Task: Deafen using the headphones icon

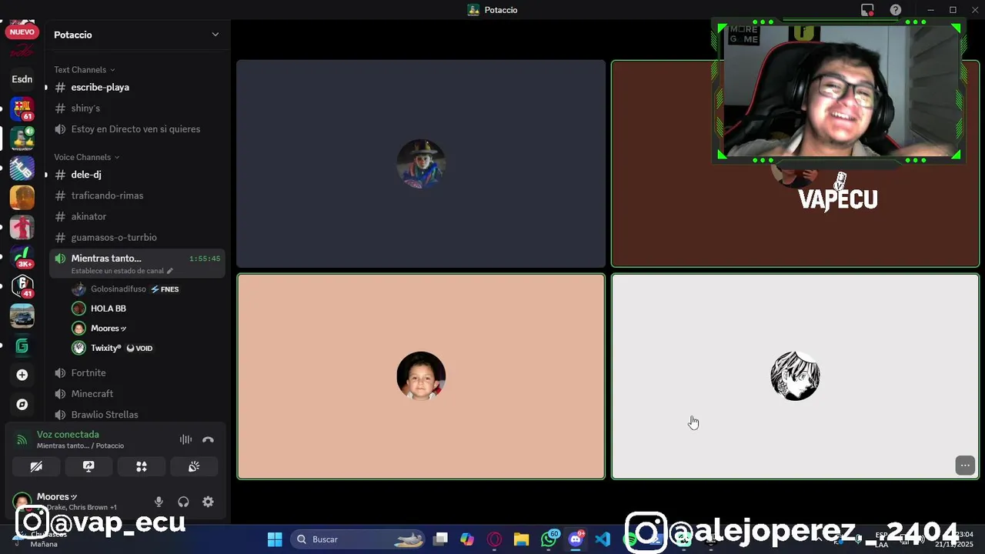Action: pos(183,502)
